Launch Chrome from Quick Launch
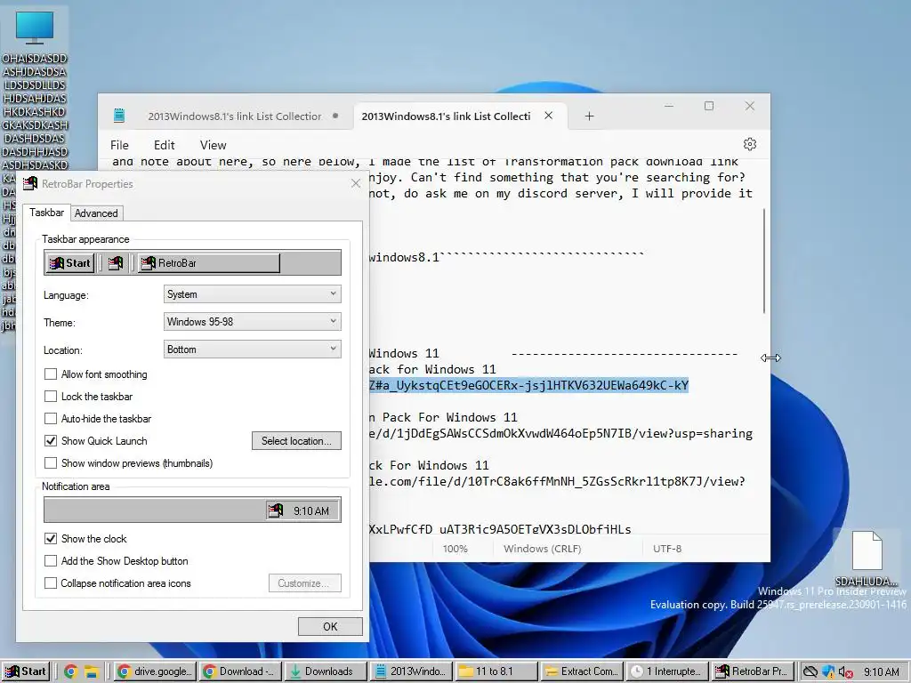This screenshot has height=683, width=911. [x=71, y=672]
